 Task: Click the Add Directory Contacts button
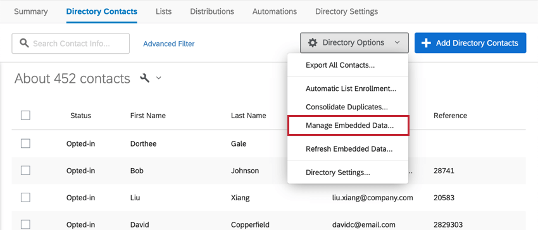470,43
